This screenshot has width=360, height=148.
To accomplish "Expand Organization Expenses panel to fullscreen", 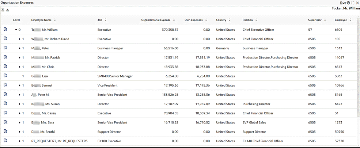I will pyautogui.click(x=353, y=3).
